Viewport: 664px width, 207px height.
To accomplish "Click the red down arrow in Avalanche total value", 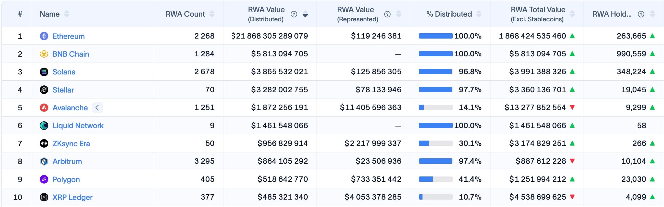I will [572, 107].
